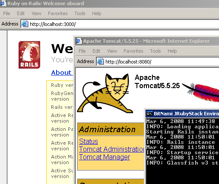Open Tools menu in Ruby on Rails window
This screenshot has width=219, height=184.
click(x=80, y=13)
